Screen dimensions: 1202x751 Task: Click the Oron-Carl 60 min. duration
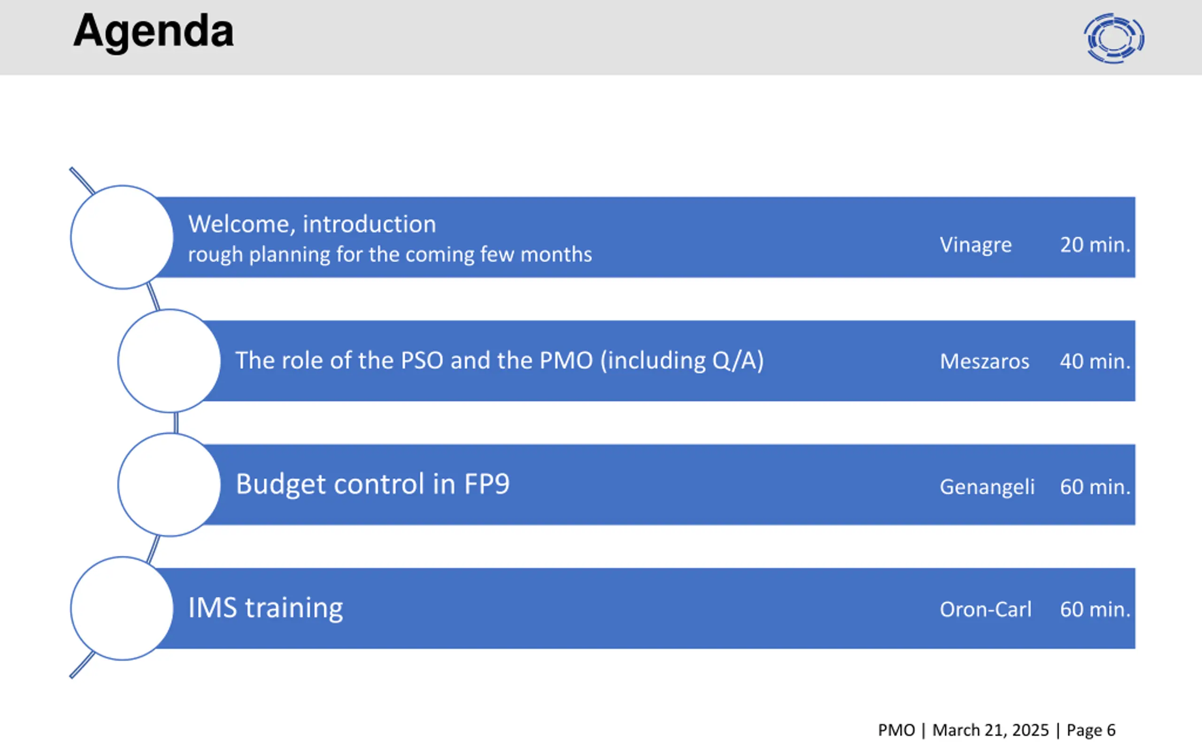pos(1095,609)
